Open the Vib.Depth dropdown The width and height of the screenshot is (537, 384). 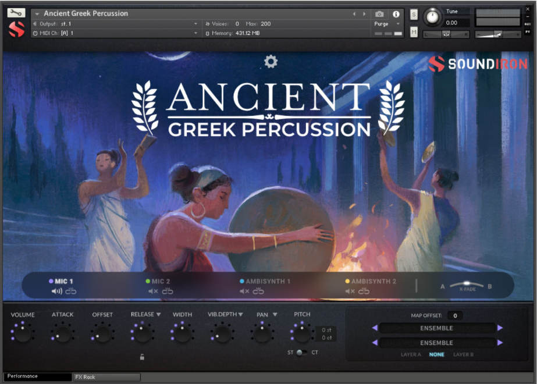[239, 314]
